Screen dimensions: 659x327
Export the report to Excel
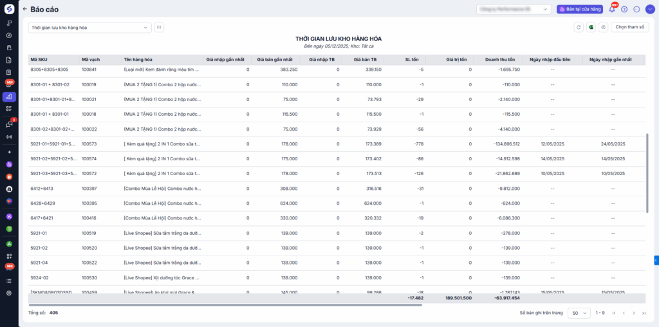(591, 27)
